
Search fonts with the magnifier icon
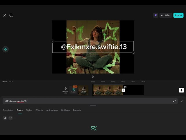(x=5, y=118)
